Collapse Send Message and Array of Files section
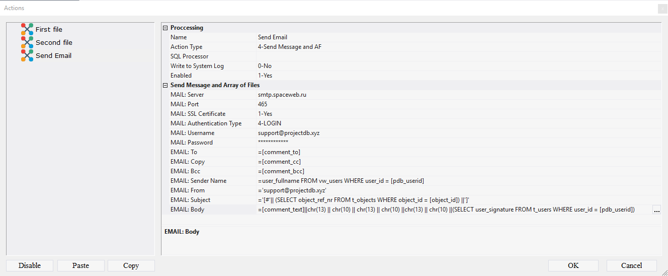The image size is (668, 276). click(x=165, y=85)
